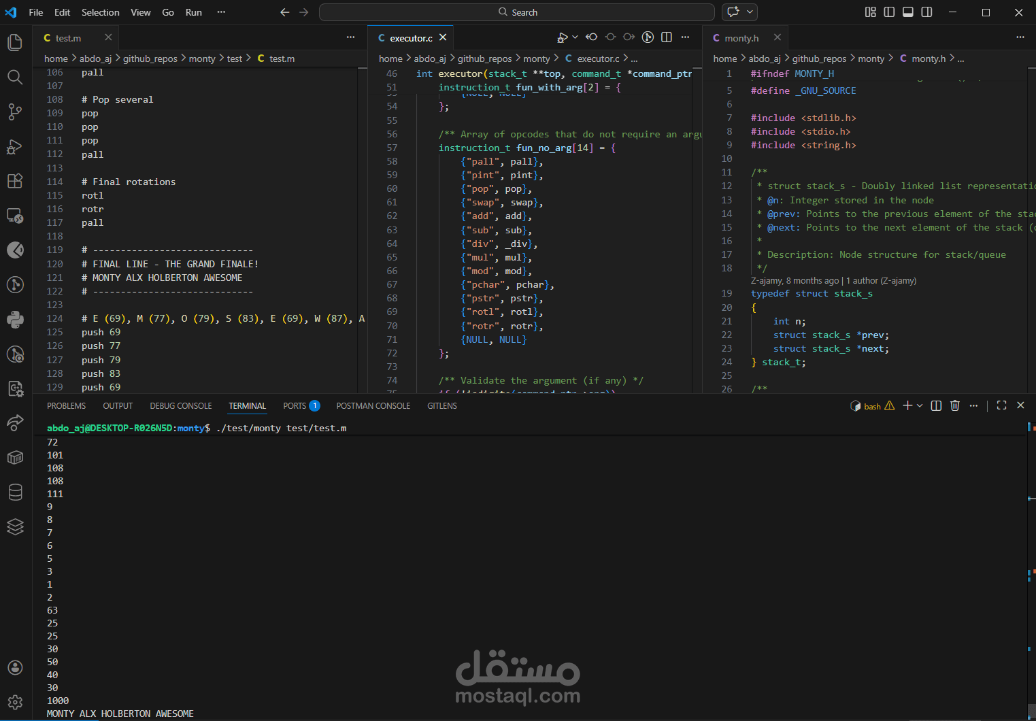Toggle the bottom panel visibility

coord(908,12)
